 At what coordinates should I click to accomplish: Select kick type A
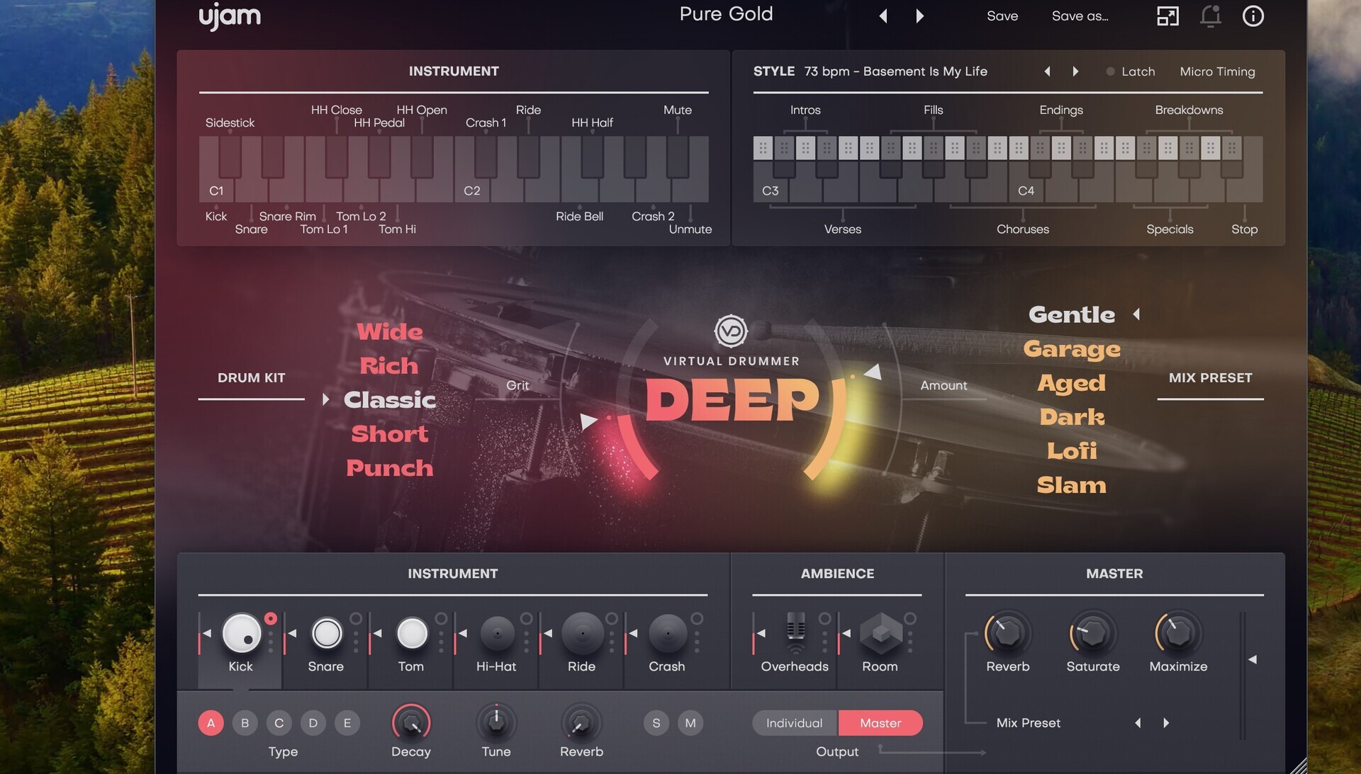[x=211, y=723]
